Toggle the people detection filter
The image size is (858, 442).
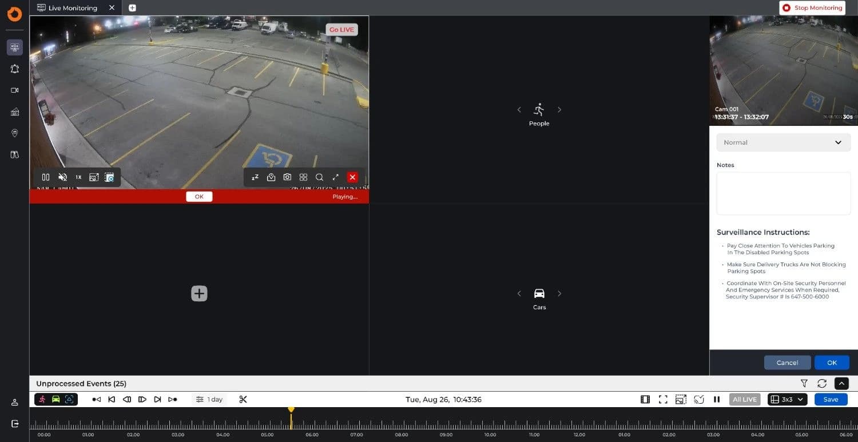(x=42, y=399)
